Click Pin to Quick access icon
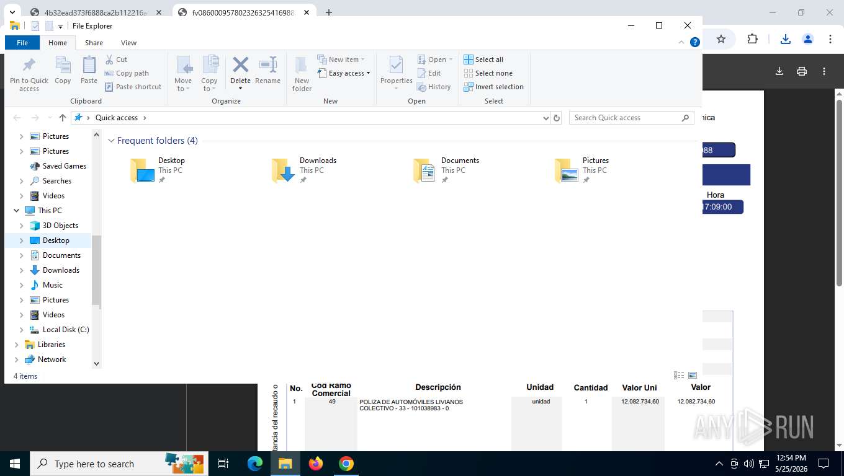 coord(29,65)
